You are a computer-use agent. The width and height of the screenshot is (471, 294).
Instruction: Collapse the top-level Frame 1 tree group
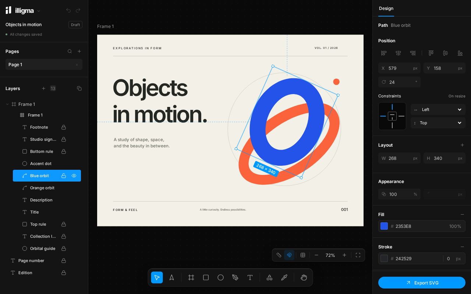(x=7, y=104)
